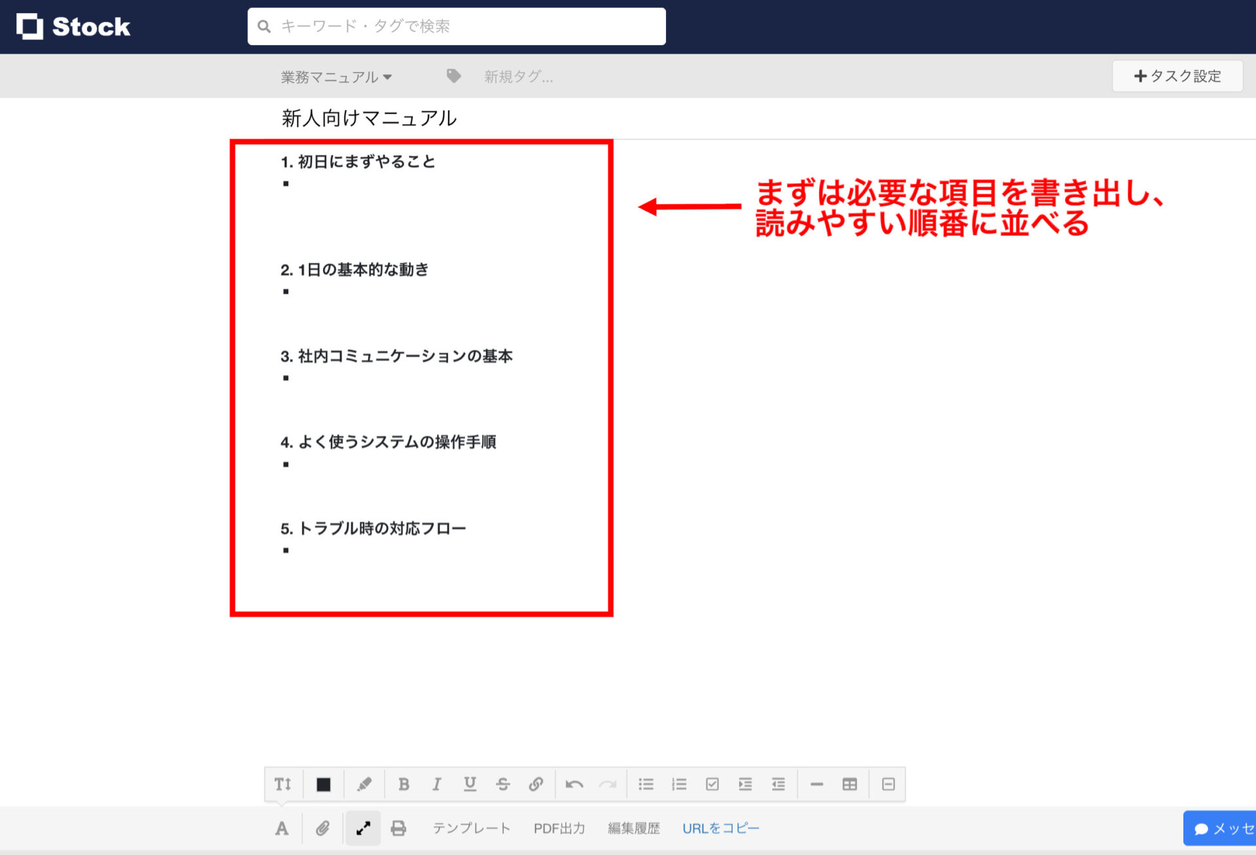Decrease indent of the line
Image resolution: width=1256 pixels, height=855 pixels.
click(x=778, y=784)
